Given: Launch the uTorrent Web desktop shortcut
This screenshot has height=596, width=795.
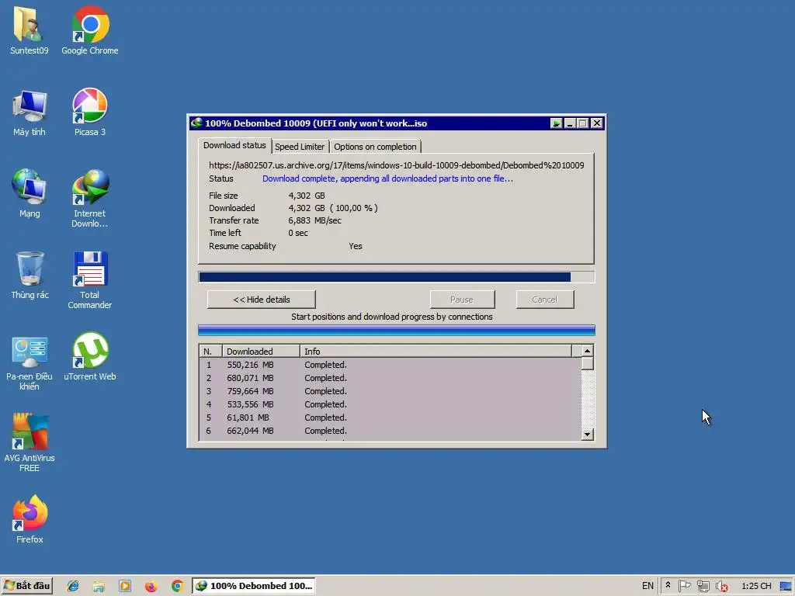Looking at the screenshot, I should click(90, 357).
